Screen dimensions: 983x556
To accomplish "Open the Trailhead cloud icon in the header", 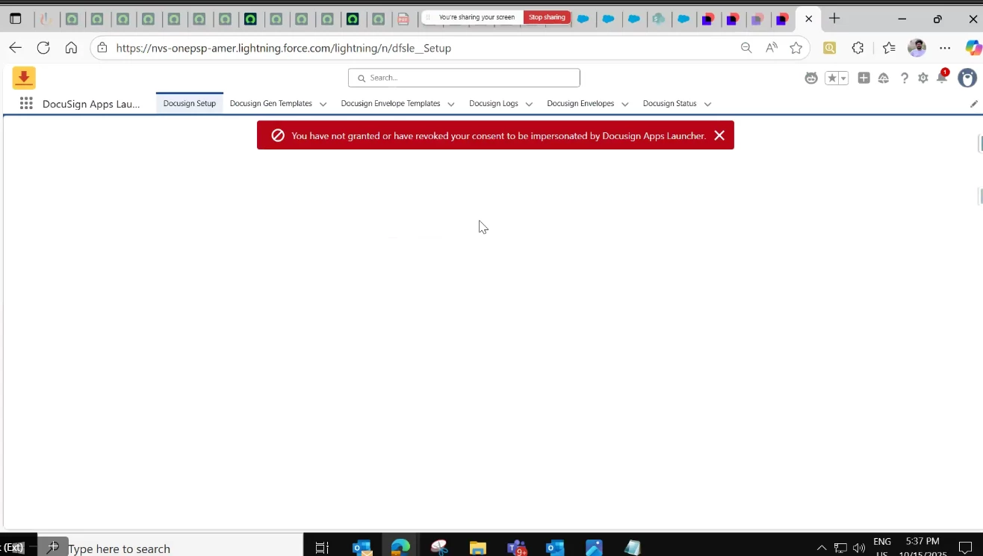I will (x=884, y=78).
